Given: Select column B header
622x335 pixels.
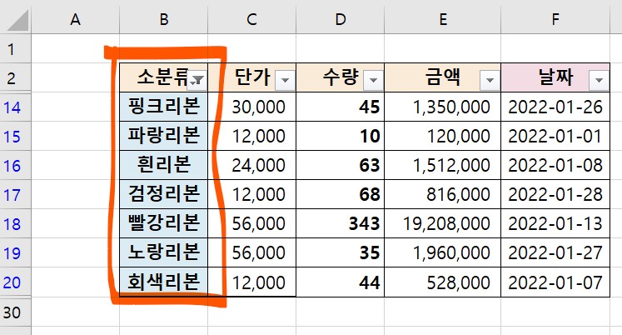Looking at the screenshot, I should click(164, 19).
